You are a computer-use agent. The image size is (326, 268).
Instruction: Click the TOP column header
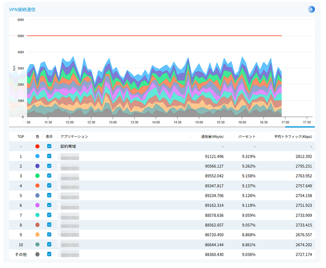point(21,137)
